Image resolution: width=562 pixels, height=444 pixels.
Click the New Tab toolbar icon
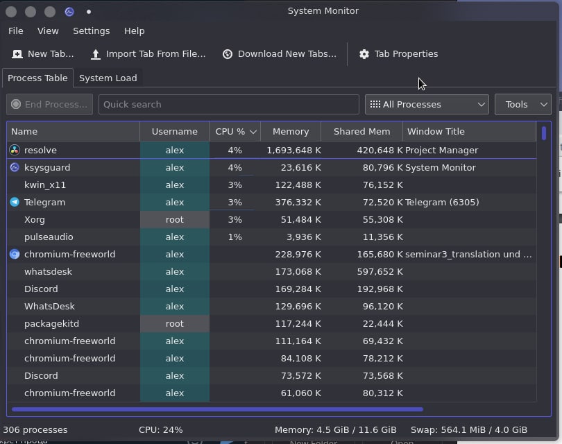point(17,54)
